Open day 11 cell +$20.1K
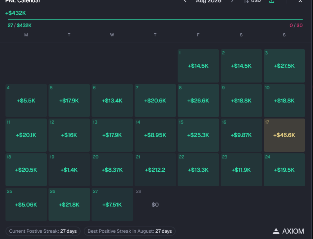The width and height of the screenshot is (313, 239). pos(26,135)
